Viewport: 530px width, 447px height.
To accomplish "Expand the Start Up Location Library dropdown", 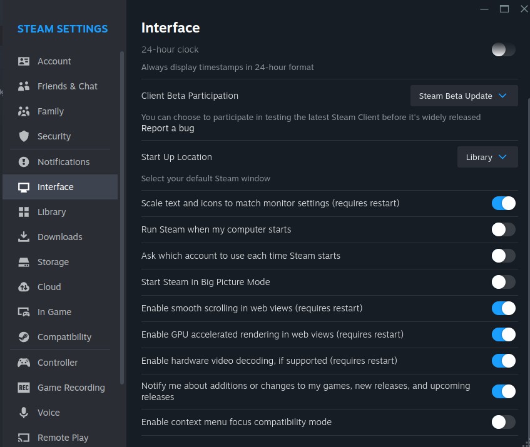I will coord(487,158).
